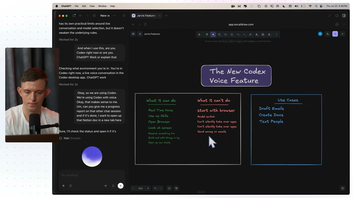The width and height of the screenshot is (353, 198).
Task: Pick the Arrow drawing tool
Action: (238, 34)
